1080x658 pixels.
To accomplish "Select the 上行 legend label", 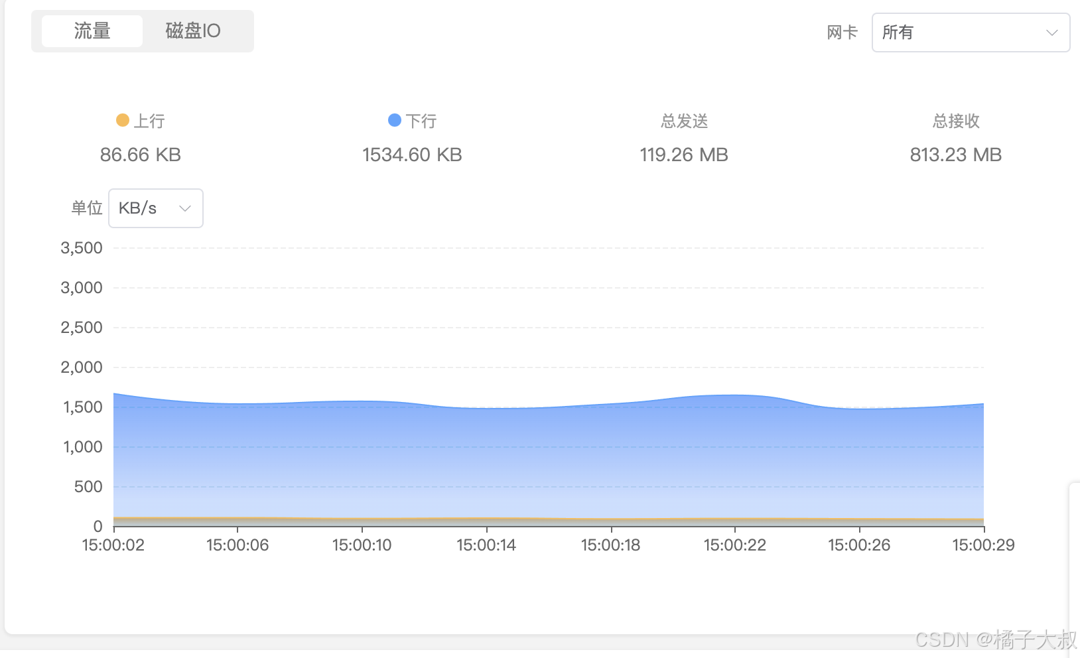I will [149, 121].
